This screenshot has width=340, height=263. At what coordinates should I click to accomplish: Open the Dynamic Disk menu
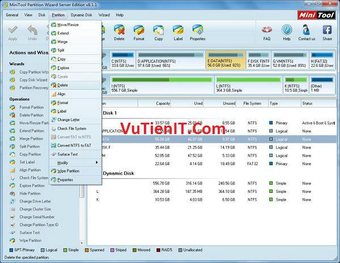(x=81, y=15)
